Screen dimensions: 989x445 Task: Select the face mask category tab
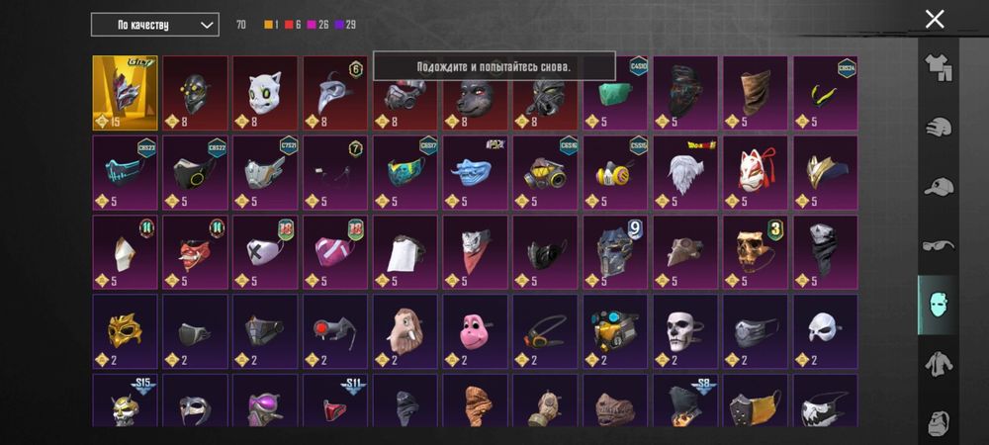(938, 305)
